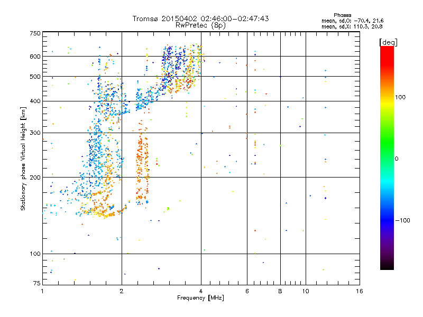Viewport: 423px width, 317px height.
Task: Click the height axis label "750"
Action: (x=35, y=33)
